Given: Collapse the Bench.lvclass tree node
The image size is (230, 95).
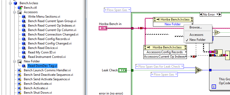Looking at the screenshot, I should (10, 3).
